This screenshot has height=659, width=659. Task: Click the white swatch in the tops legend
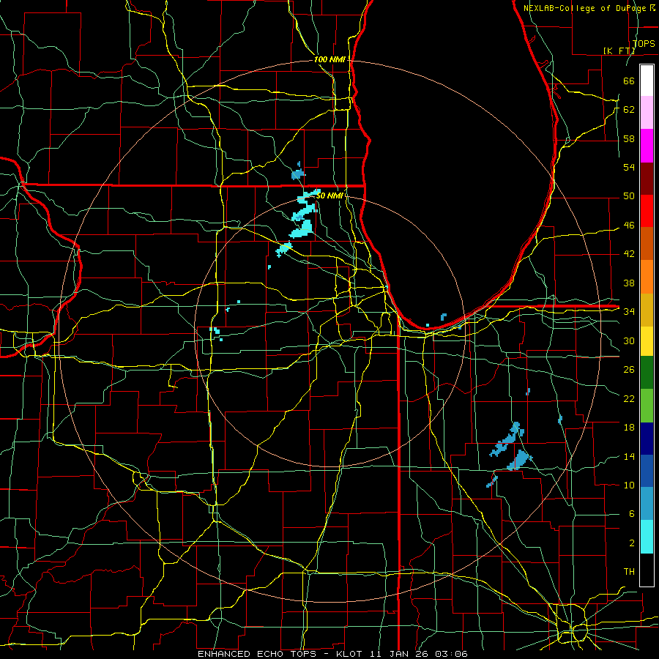coord(647,81)
